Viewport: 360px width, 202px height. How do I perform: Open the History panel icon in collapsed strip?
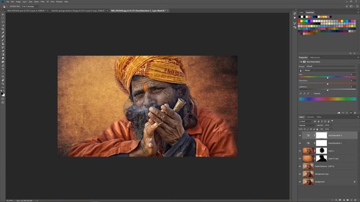pyautogui.click(x=295, y=13)
